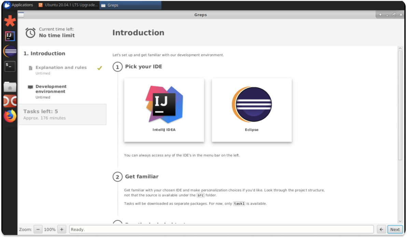The image size is (407, 239).
Task: Click the '100%' zoom value
Action: [x=50, y=229]
